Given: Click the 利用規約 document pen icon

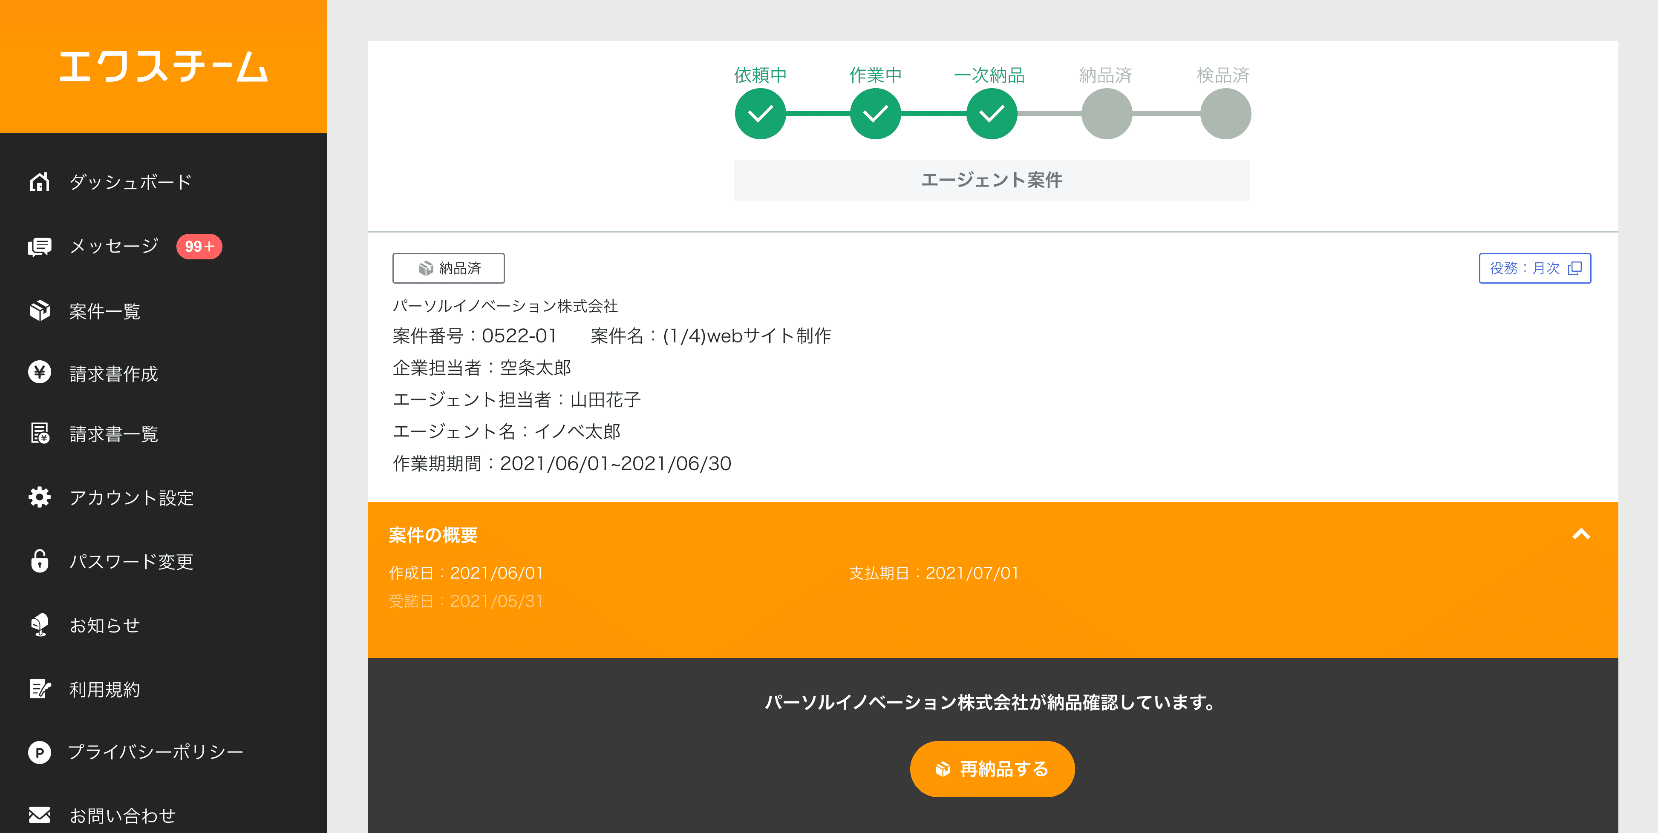Looking at the screenshot, I should pyautogui.click(x=39, y=689).
